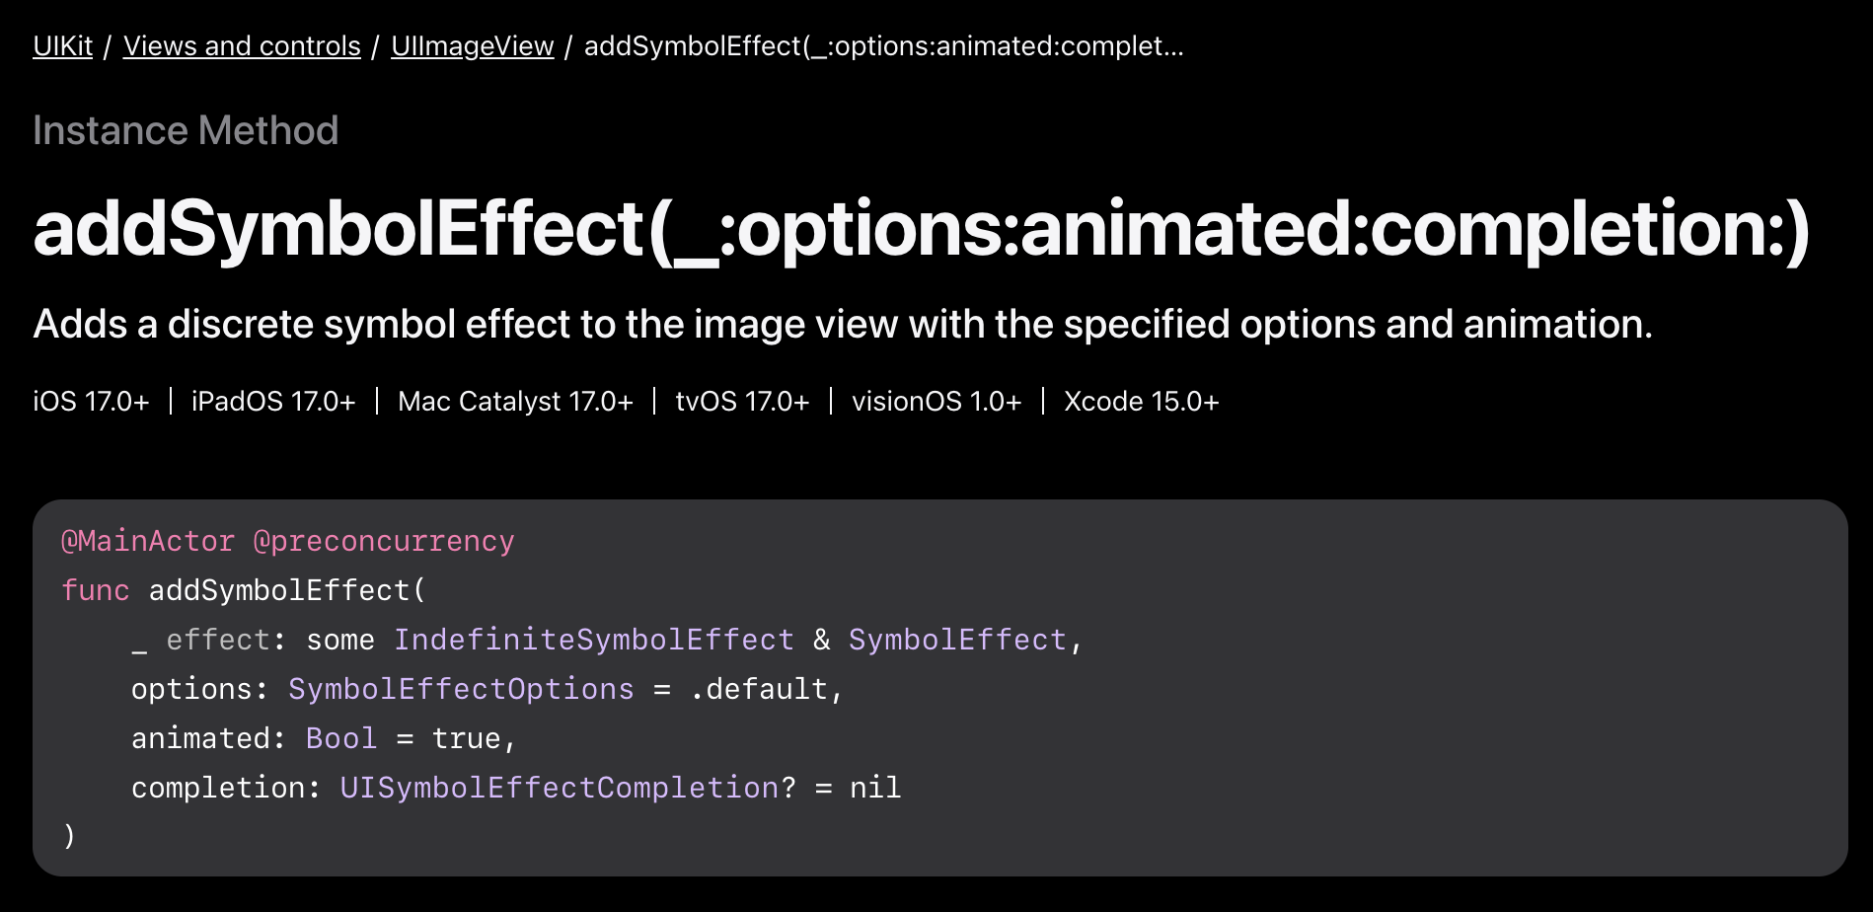This screenshot has height=912, width=1873.
Task: Open the UIImageView breadcrumb link
Action: [473, 46]
